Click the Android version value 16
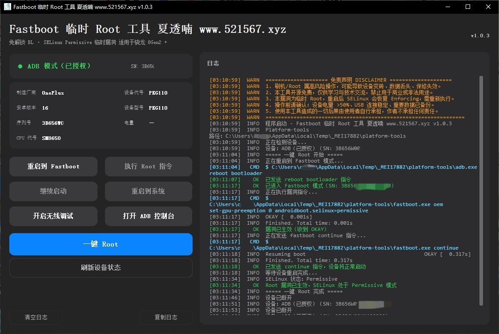The height and width of the screenshot is (334, 499). tap(45, 108)
